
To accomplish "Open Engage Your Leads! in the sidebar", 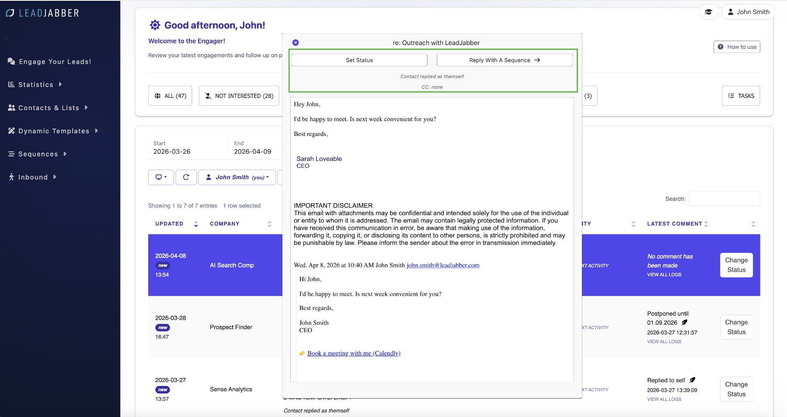I will (x=49, y=62).
